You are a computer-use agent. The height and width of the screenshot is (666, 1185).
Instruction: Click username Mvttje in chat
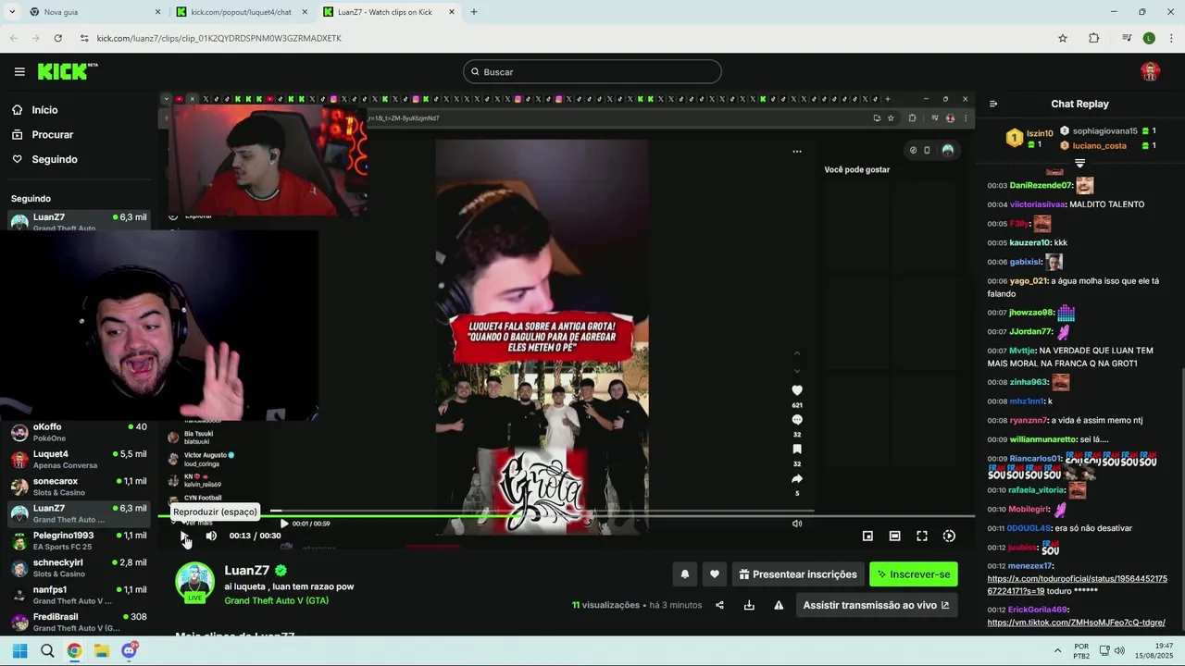pos(1022,351)
